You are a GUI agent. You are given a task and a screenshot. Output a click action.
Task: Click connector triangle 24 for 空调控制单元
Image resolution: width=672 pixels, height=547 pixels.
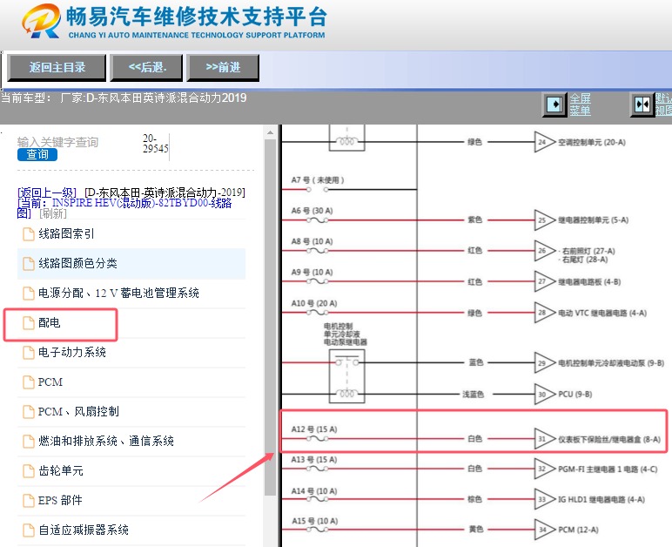[x=544, y=142]
